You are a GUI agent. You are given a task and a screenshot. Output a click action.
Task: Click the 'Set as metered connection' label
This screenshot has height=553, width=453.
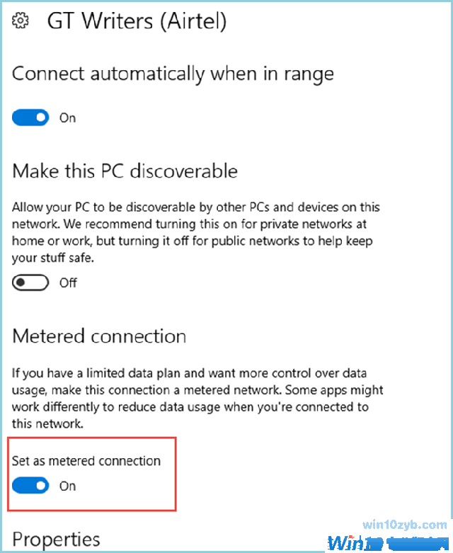(x=86, y=461)
